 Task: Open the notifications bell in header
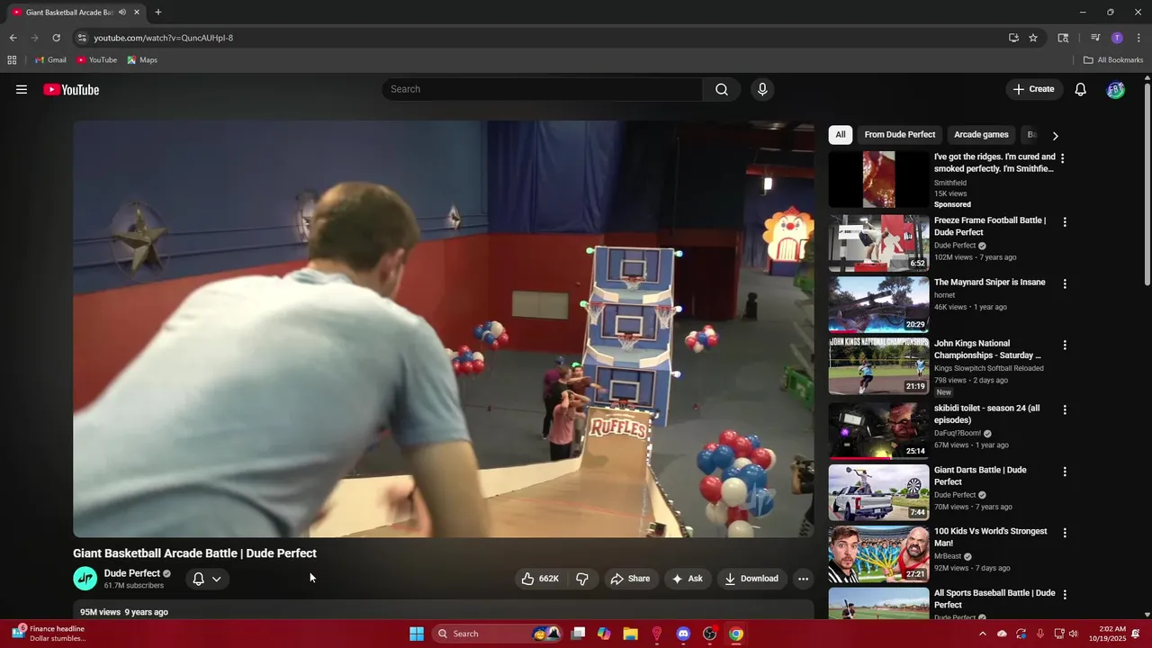tap(1081, 89)
